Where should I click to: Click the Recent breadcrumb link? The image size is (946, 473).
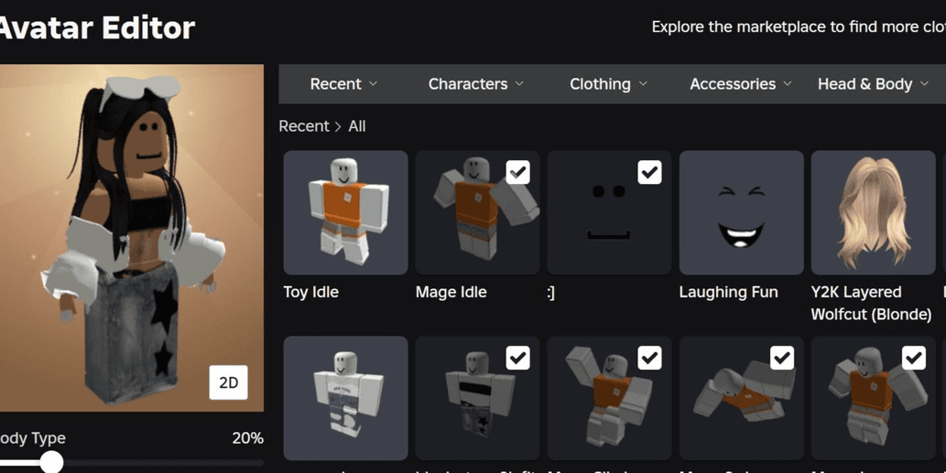[x=304, y=126]
